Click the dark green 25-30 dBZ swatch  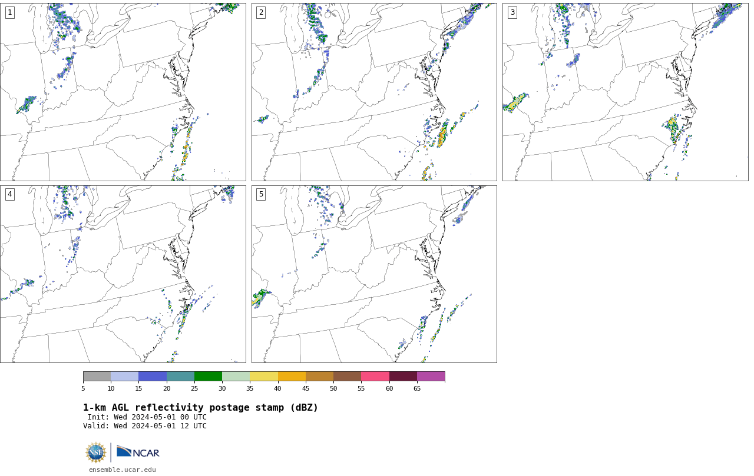[208, 377]
